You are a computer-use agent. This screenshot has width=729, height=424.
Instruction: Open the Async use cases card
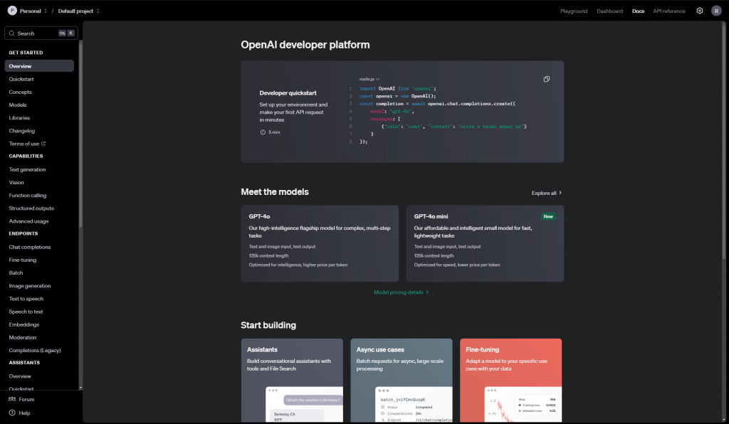(x=402, y=381)
